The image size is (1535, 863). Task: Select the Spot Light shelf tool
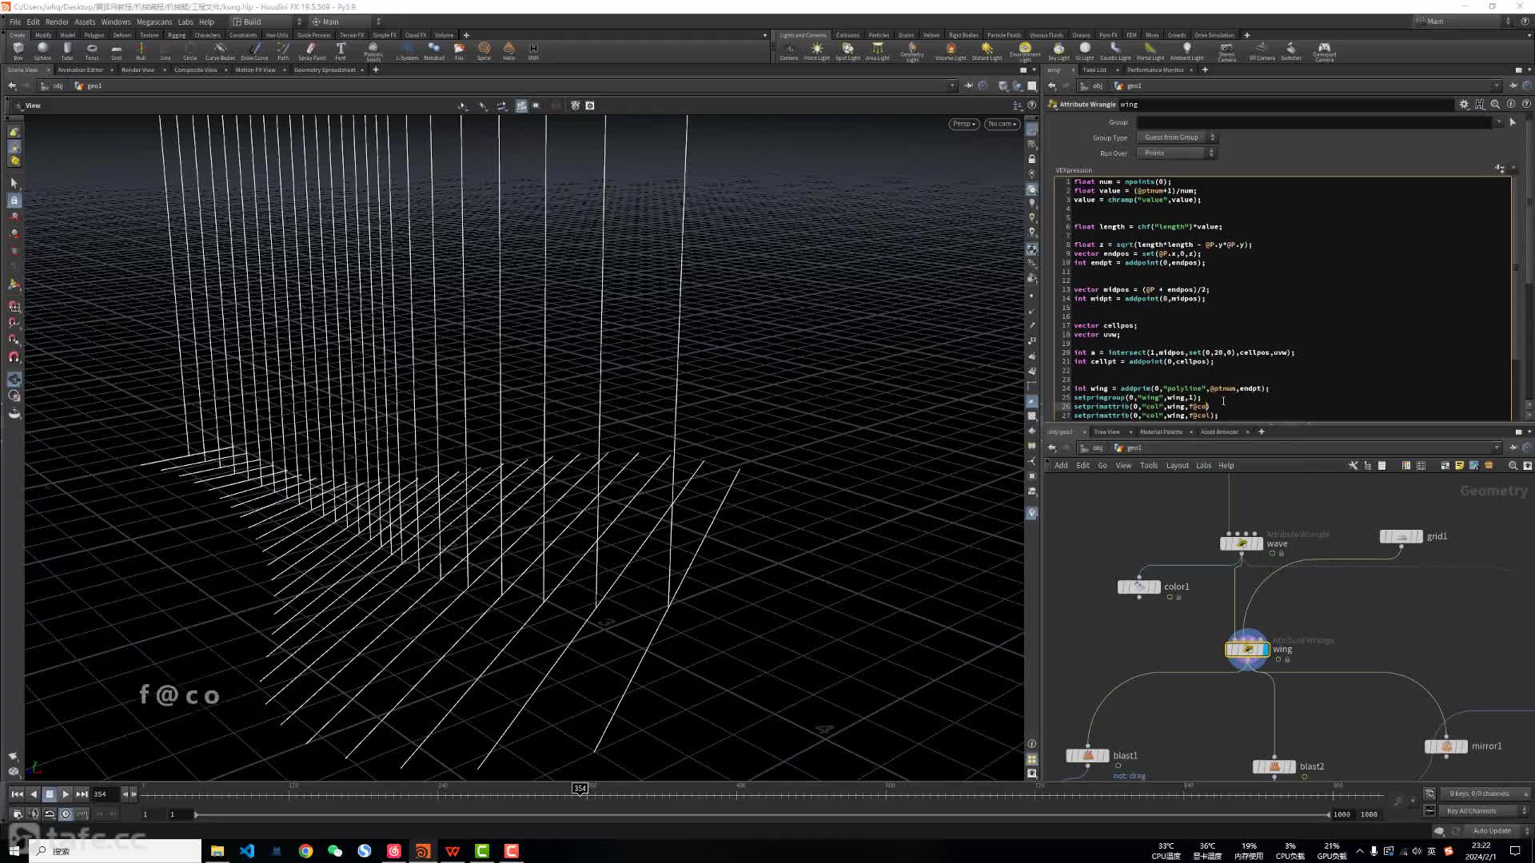point(847,50)
